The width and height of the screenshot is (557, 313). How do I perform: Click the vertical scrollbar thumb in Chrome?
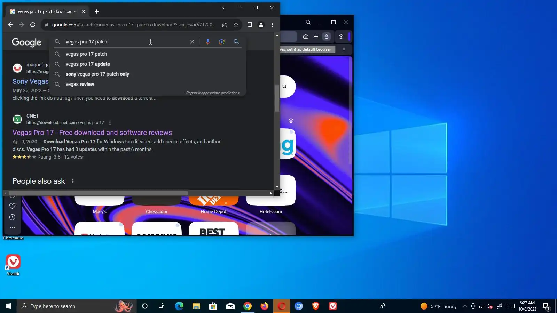click(277, 98)
